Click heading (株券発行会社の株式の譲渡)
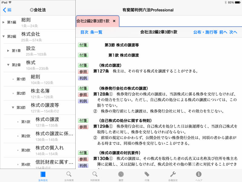Image resolution: width=242 pixels, height=182 pixels. 123,88
